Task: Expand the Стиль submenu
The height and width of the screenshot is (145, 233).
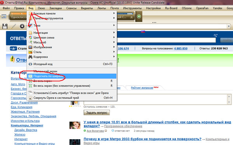Action: tap(114, 52)
